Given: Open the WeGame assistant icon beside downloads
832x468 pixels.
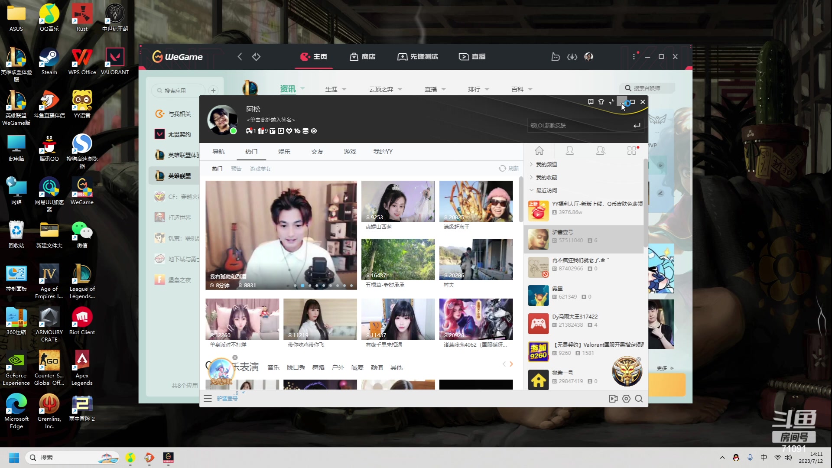Looking at the screenshot, I should tap(555, 57).
